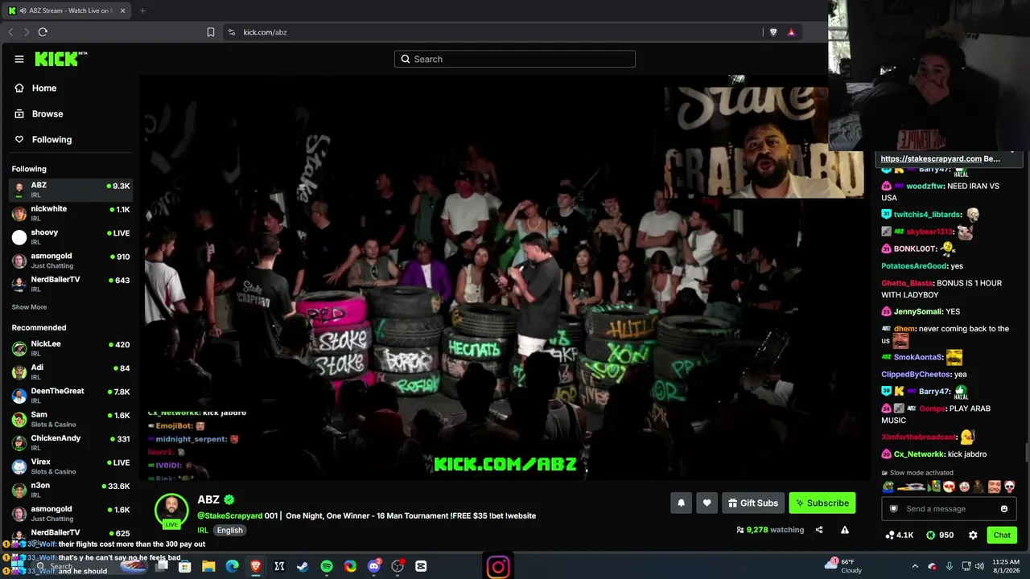Open ChickenAndy recommended channel

tap(71, 442)
